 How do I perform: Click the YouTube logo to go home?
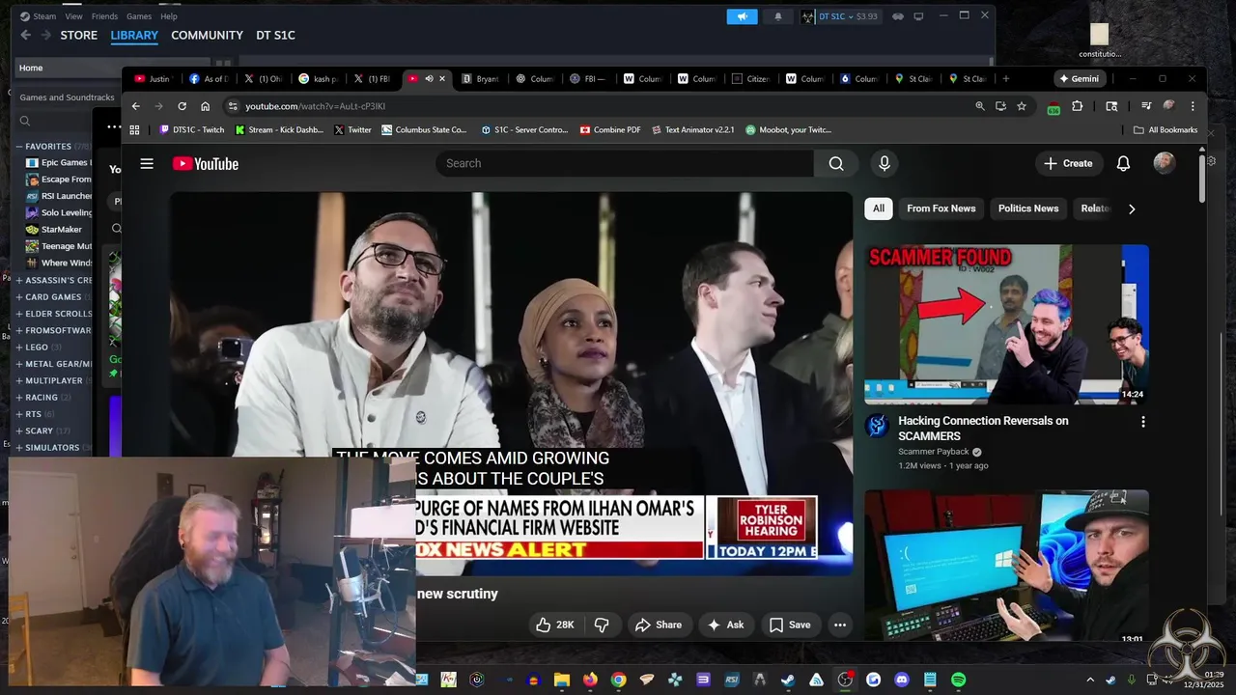click(x=206, y=164)
